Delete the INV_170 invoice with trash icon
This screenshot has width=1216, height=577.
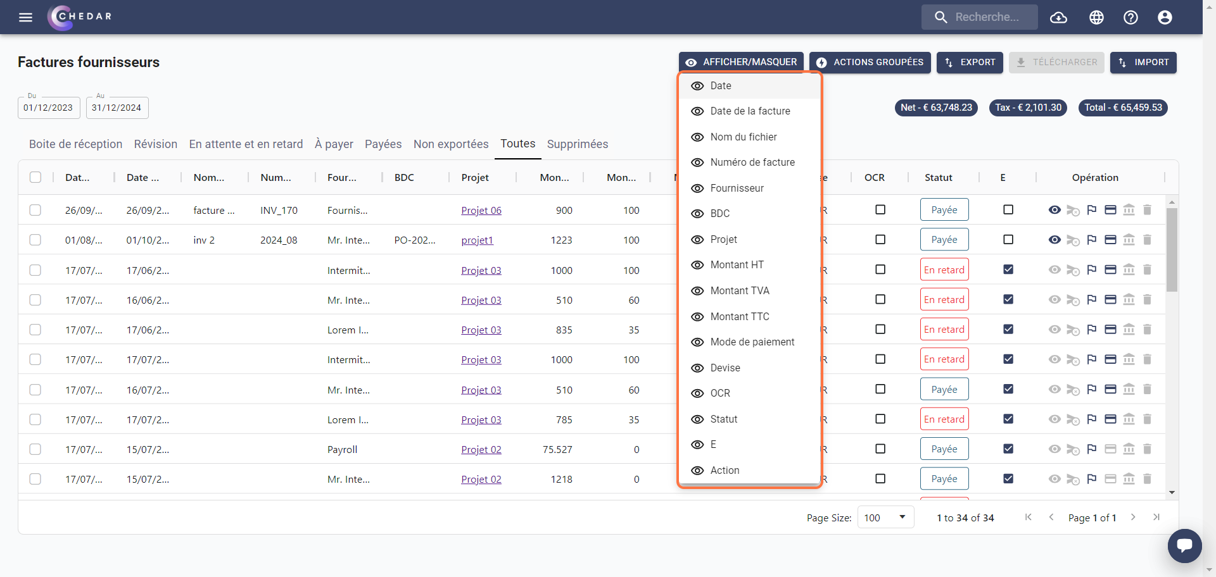(1147, 210)
